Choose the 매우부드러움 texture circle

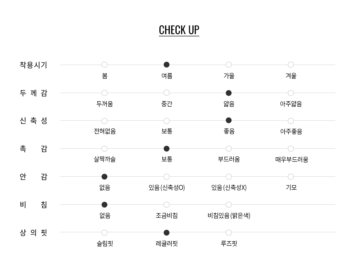click(291, 149)
